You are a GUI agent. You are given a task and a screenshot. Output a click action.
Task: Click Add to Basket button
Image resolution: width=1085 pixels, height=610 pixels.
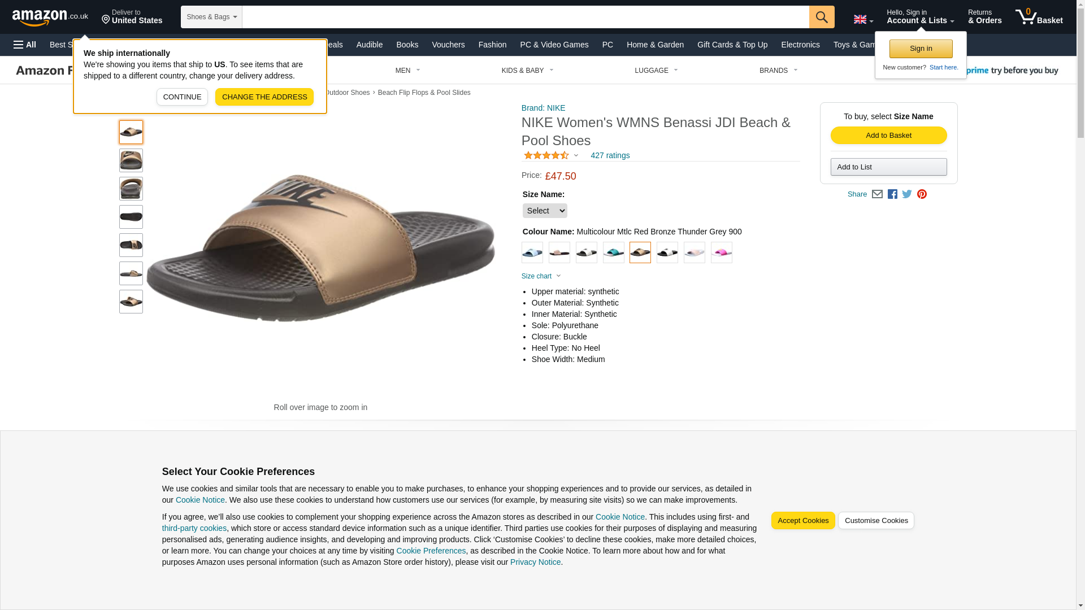888,136
